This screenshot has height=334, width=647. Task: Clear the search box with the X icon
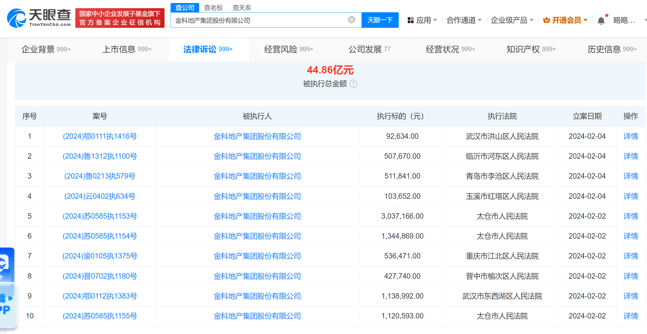pyautogui.click(x=351, y=20)
